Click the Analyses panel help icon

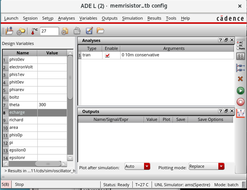click(x=220, y=40)
